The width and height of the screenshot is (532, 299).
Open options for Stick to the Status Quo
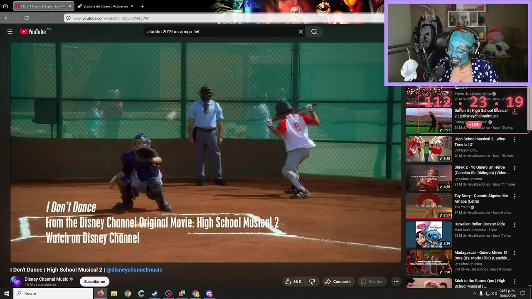[x=515, y=282]
